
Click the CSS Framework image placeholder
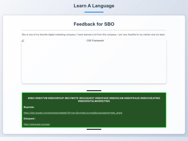click(94, 61)
